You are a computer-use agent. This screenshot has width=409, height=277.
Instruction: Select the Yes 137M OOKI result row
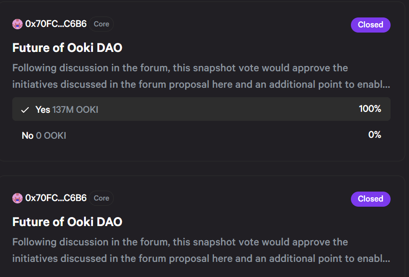tap(201, 109)
